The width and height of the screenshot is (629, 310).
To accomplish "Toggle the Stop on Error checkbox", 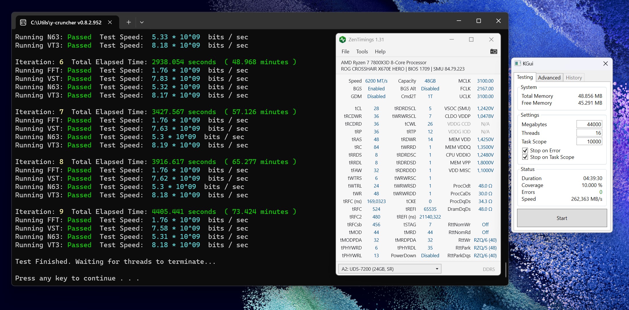I will click(x=525, y=150).
